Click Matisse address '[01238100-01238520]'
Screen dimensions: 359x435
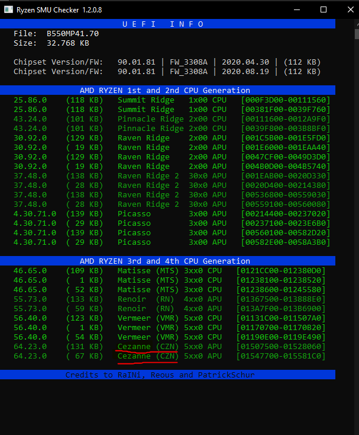281,280
